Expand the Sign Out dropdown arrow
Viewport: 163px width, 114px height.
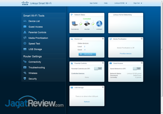point(141,3)
